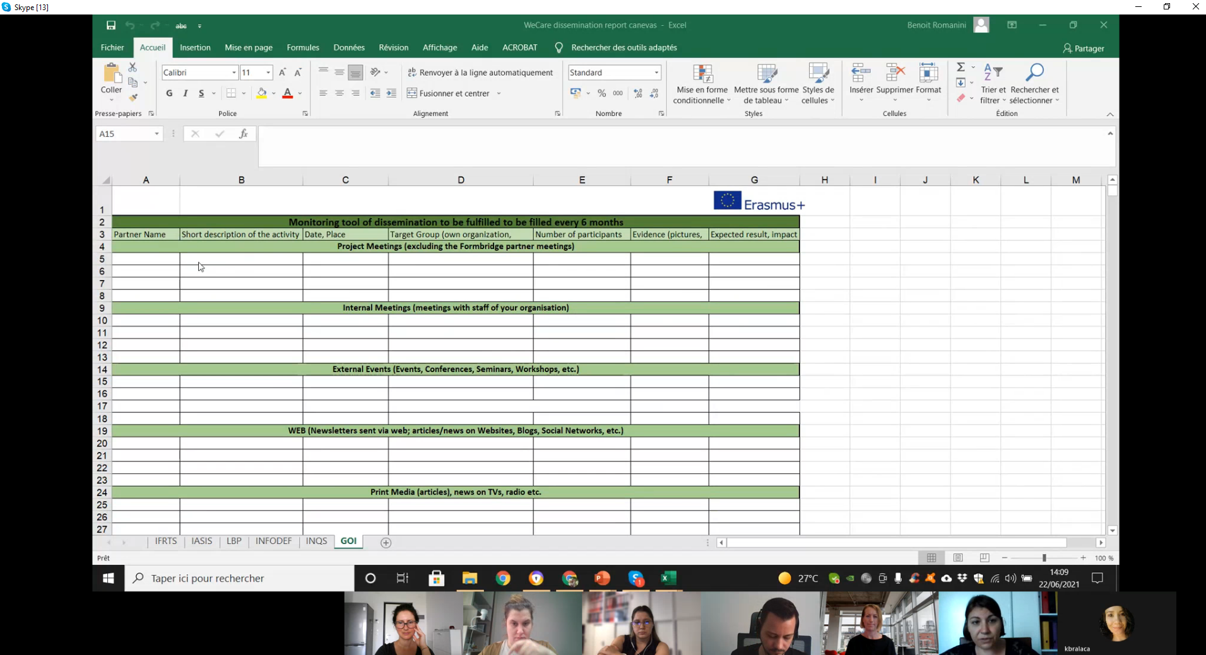Click the Save icon in title bar
The image size is (1206, 655).
[111, 25]
